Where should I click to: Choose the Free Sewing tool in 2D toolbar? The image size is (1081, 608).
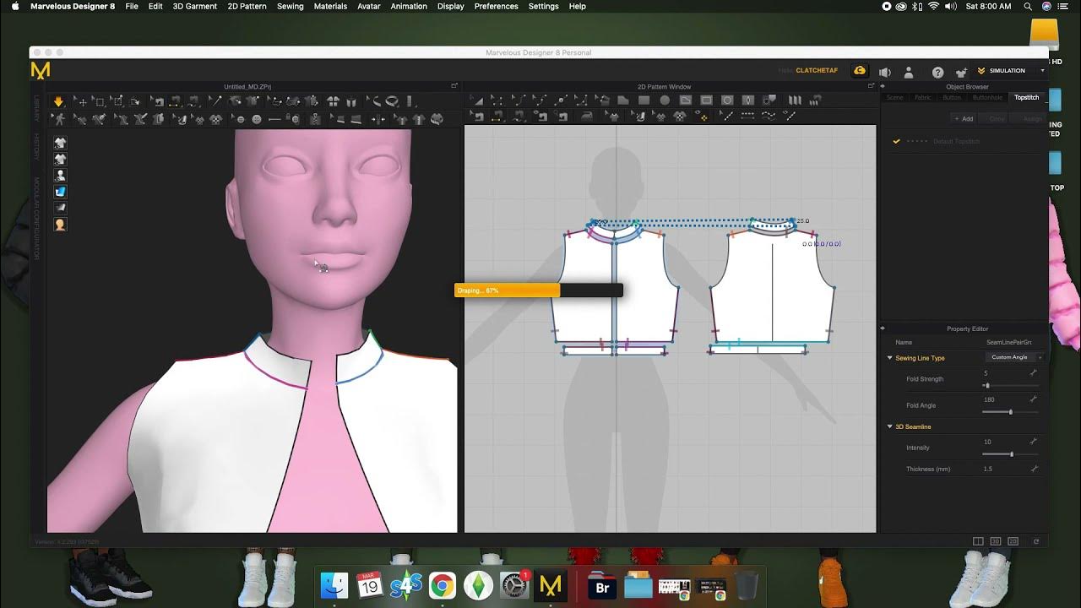click(518, 117)
